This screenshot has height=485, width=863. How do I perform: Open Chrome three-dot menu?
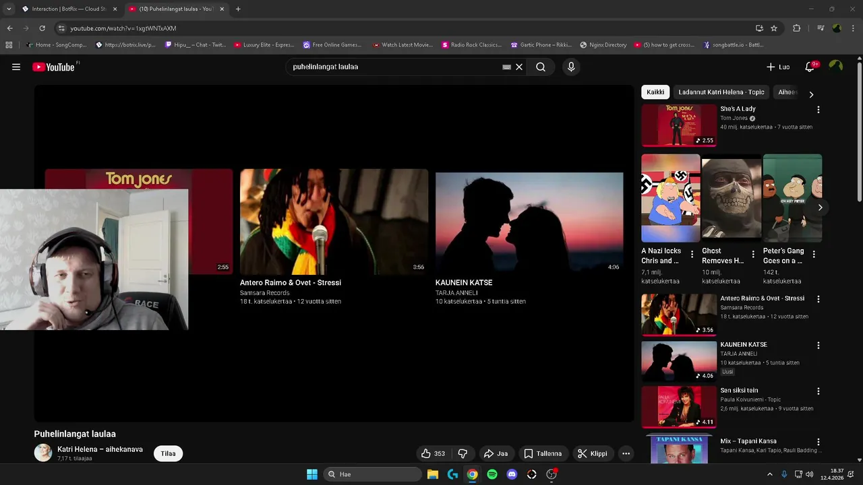[853, 28]
